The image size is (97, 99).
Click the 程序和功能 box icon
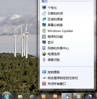tap(44, 37)
